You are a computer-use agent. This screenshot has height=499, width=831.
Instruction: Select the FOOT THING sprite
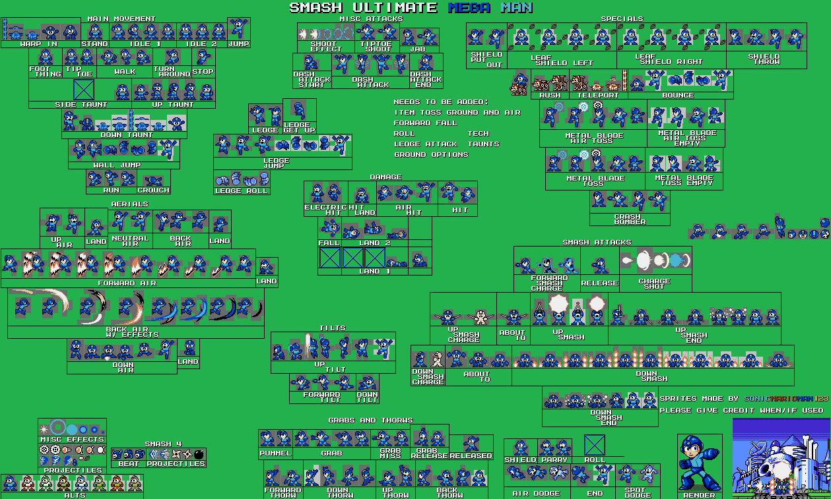[x=46, y=57]
